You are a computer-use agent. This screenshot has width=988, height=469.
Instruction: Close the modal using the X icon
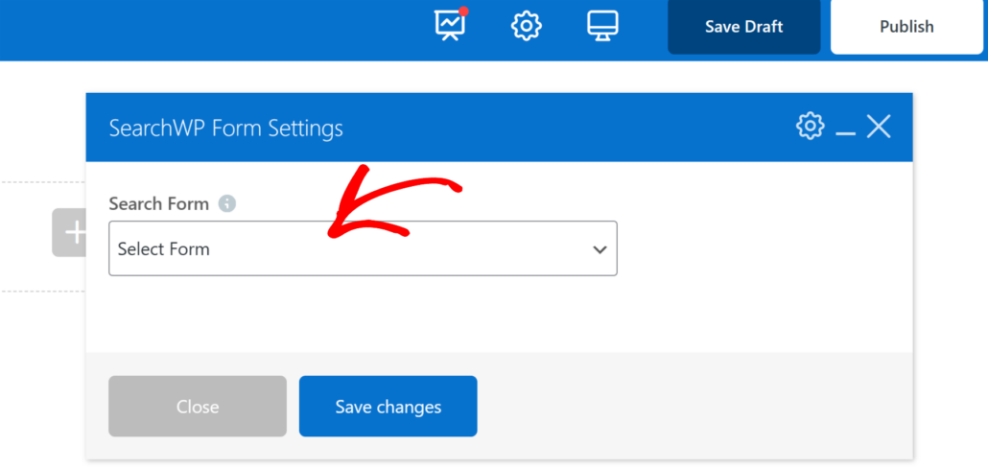[x=879, y=126]
